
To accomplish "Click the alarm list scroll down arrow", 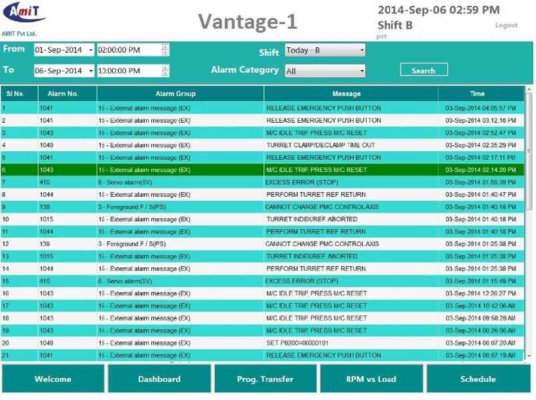I will point(529,356).
